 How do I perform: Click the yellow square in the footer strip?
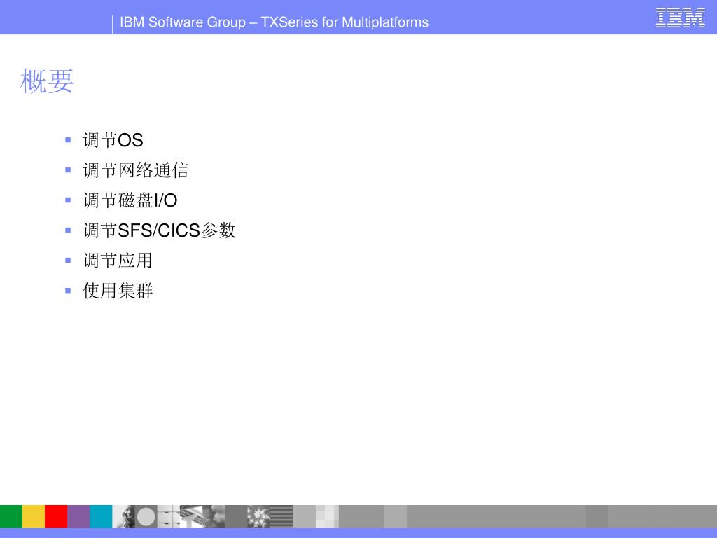[34, 516]
